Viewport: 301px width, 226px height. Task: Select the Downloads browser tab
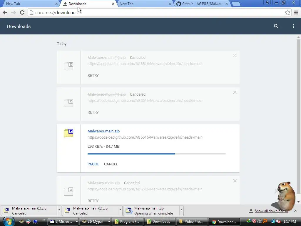[88, 4]
